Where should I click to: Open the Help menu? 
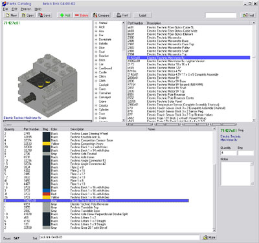click(x=38, y=9)
